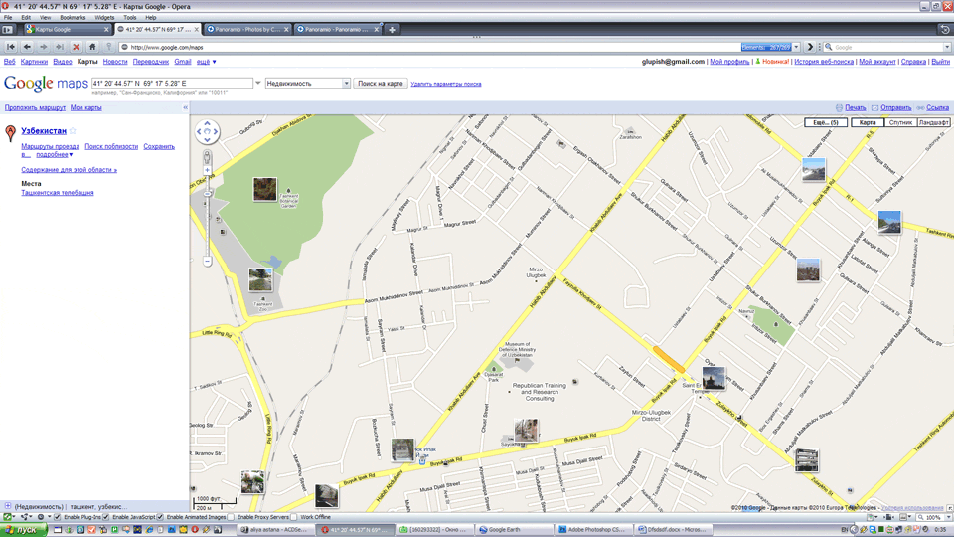
Task: Switch to Panoramio - Photos by tab
Action: [247, 29]
